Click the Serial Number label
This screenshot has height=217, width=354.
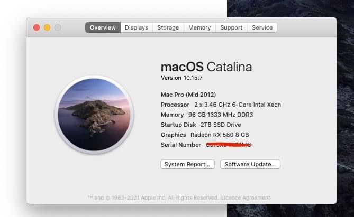[181, 145]
